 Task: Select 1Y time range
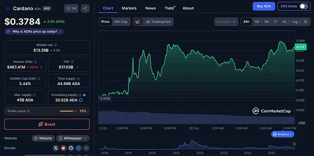pyautogui.click(x=276, y=22)
